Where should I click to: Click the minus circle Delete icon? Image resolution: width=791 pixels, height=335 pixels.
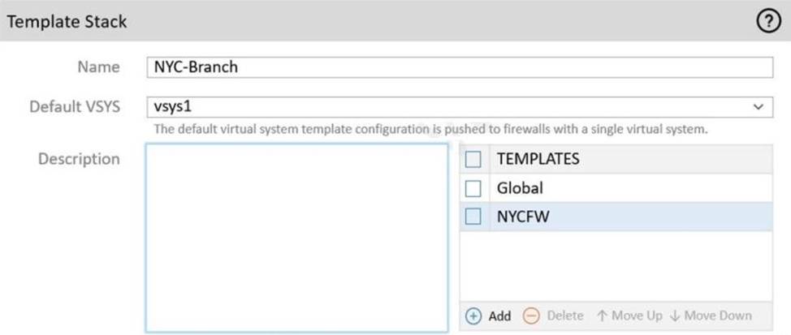[x=531, y=316]
